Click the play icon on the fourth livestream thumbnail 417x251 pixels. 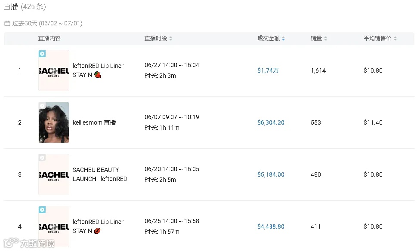[42, 210]
